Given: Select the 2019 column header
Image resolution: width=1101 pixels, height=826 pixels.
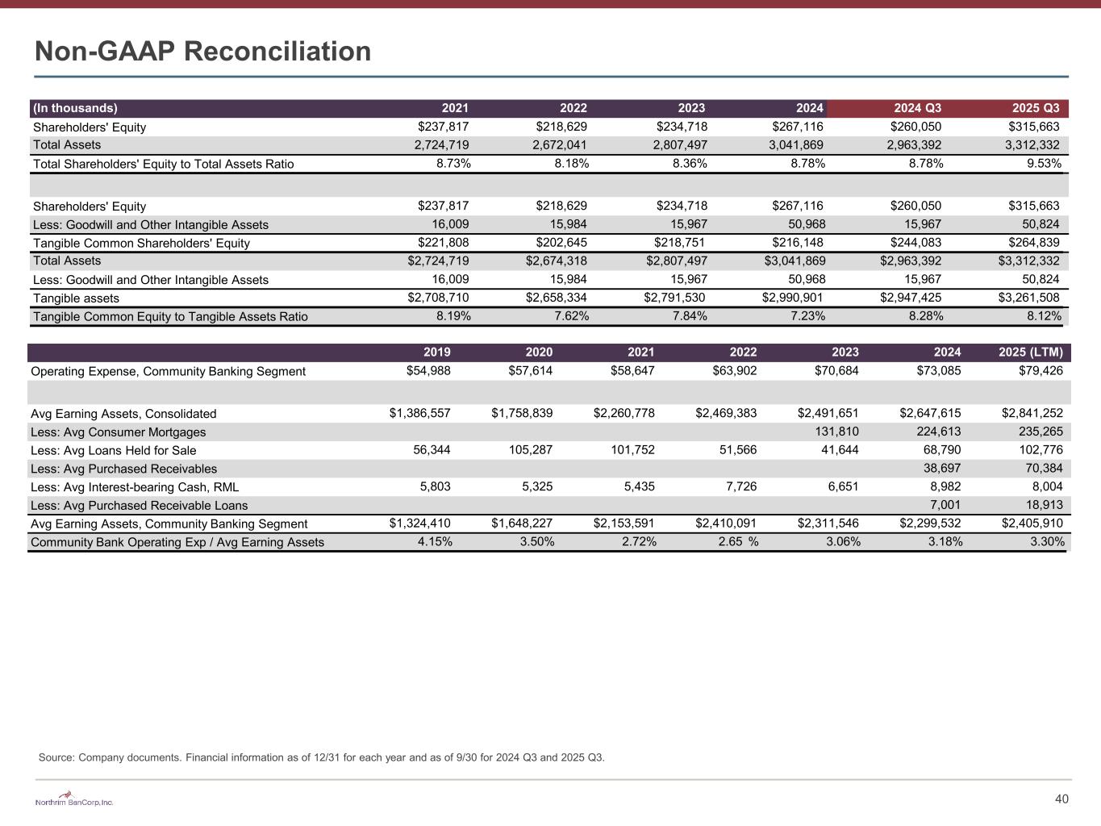Looking at the screenshot, I should tap(437, 353).
